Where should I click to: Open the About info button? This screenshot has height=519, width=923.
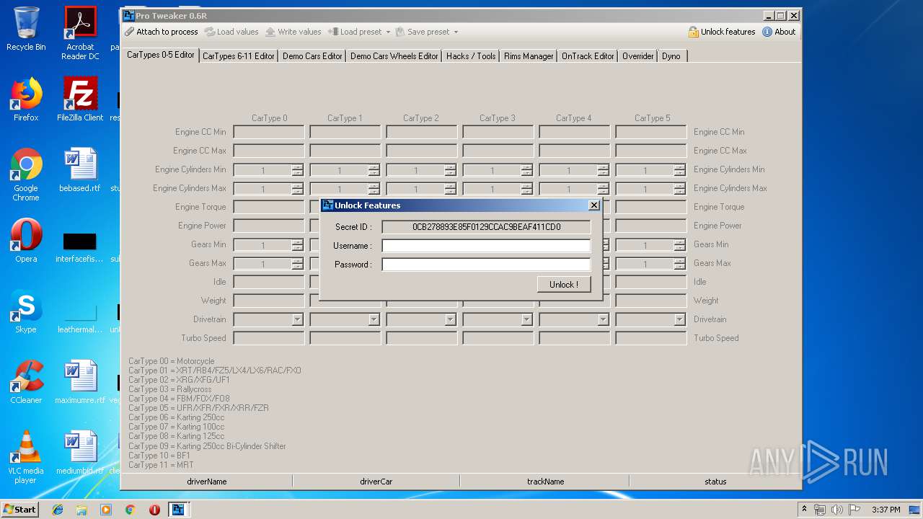click(779, 32)
